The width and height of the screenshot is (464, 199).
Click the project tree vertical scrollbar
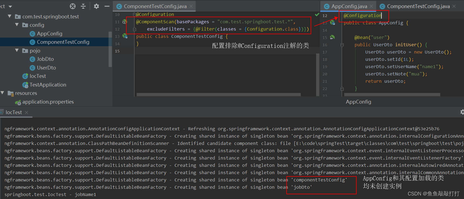click(x=110, y=49)
